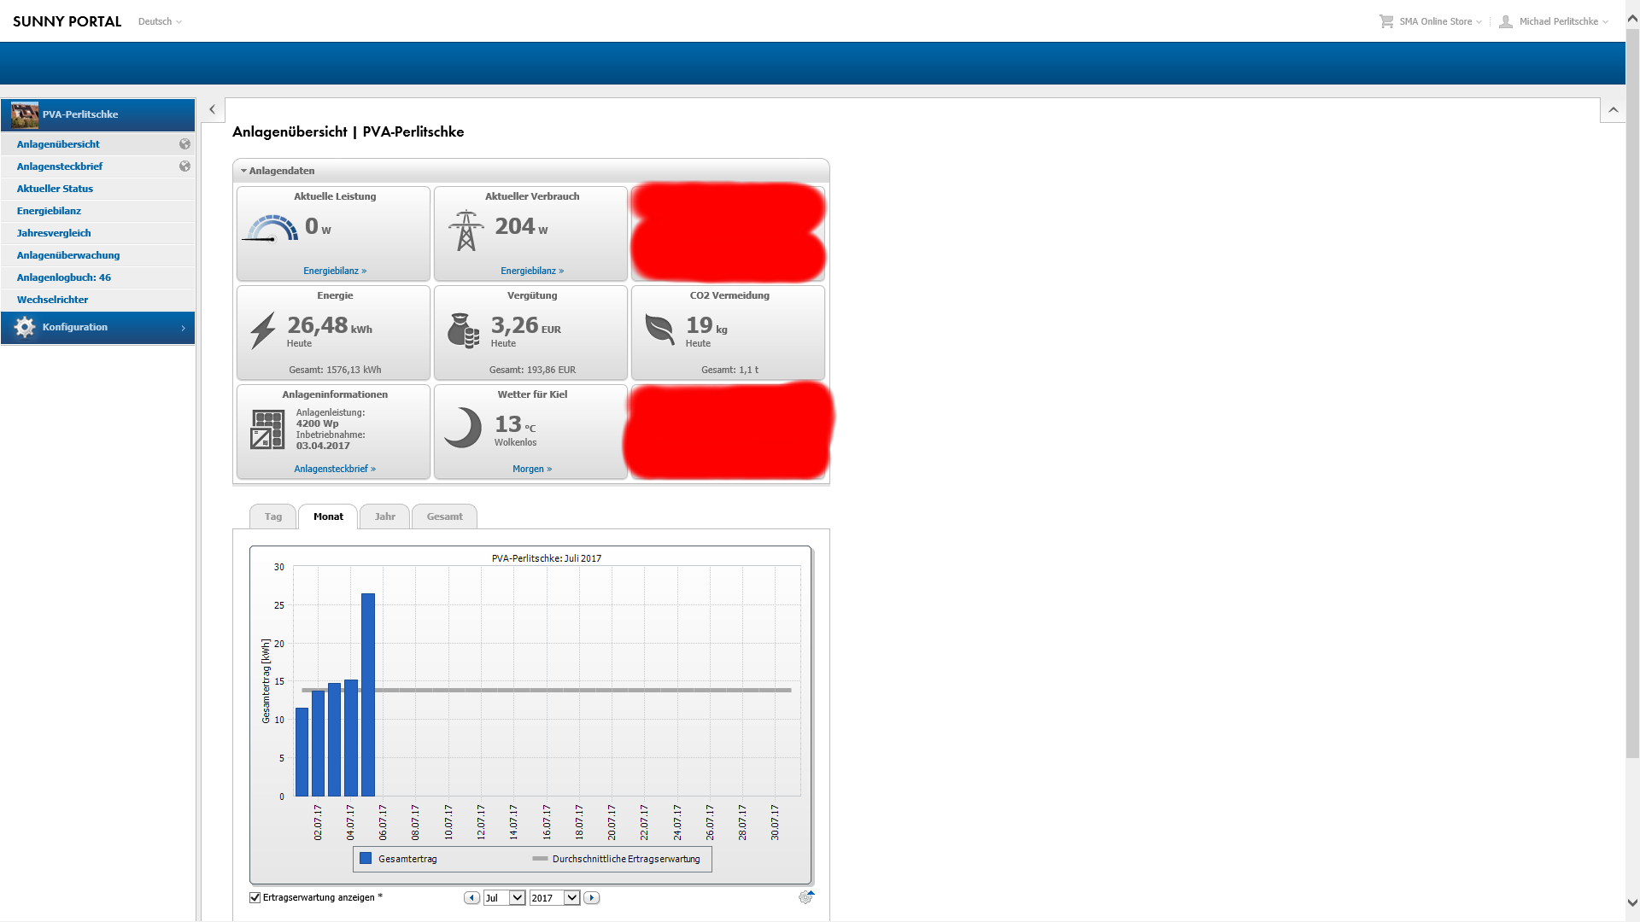Image resolution: width=1640 pixels, height=922 pixels.
Task: Click the gray Ertragserwartung legend swatch
Action: tap(540, 859)
